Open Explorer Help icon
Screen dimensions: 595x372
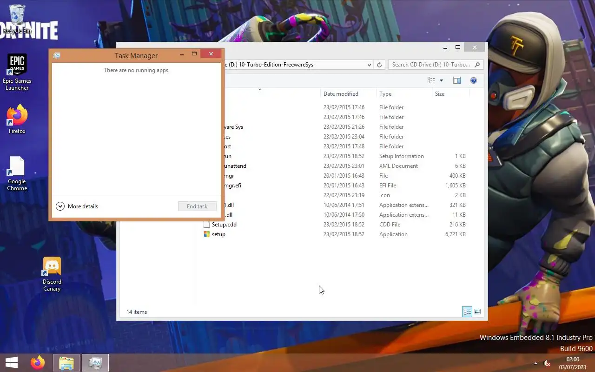pos(474,80)
